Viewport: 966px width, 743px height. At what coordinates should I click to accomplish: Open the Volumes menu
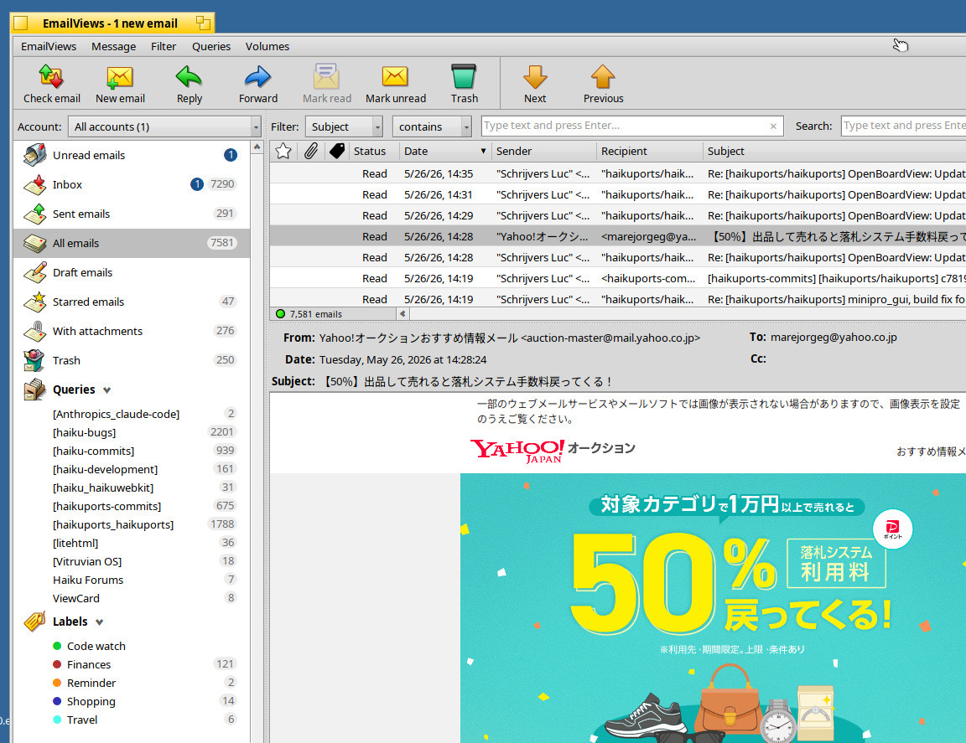pyautogui.click(x=267, y=46)
